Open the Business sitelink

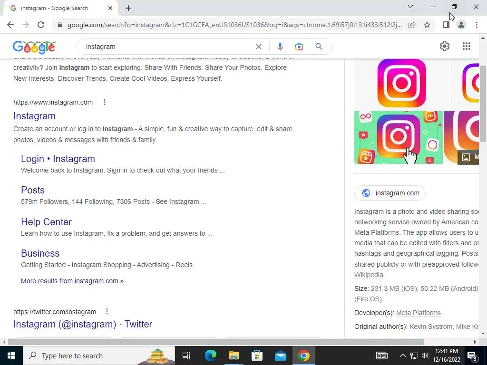40,253
